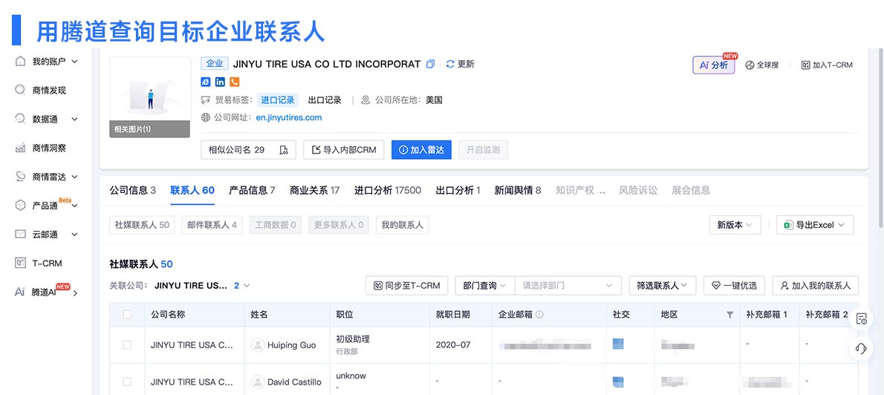Image resolution: width=884 pixels, height=395 pixels.
Task: Click the copy icon beside company name
Action: coord(430,65)
